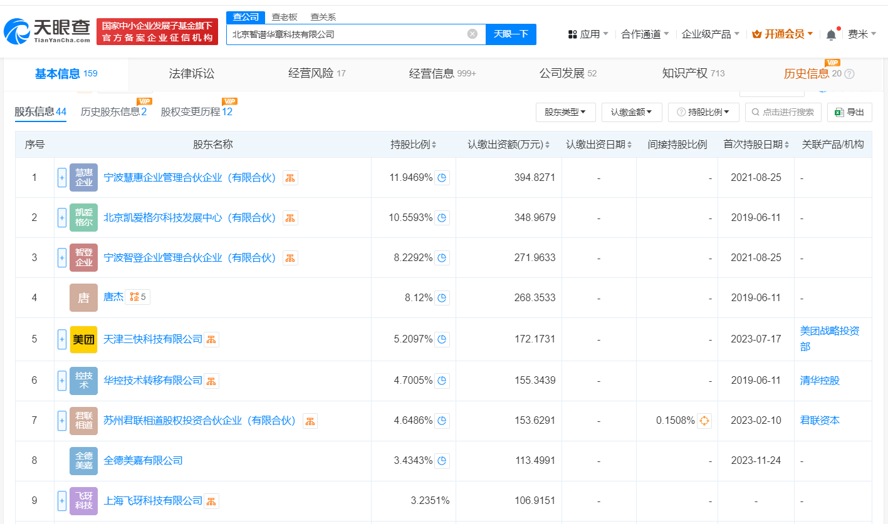Click the 天眼一下 search button
The height and width of the screenshot is (524, 888).
point(511,34)
